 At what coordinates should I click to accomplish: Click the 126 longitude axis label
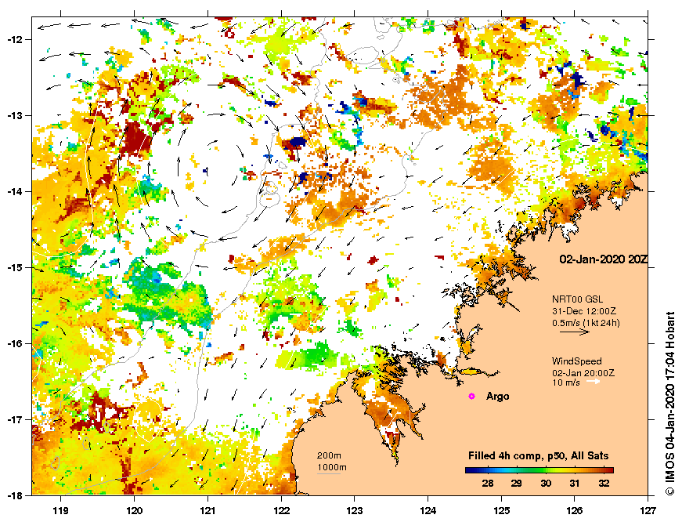click(x=575, y=511)
